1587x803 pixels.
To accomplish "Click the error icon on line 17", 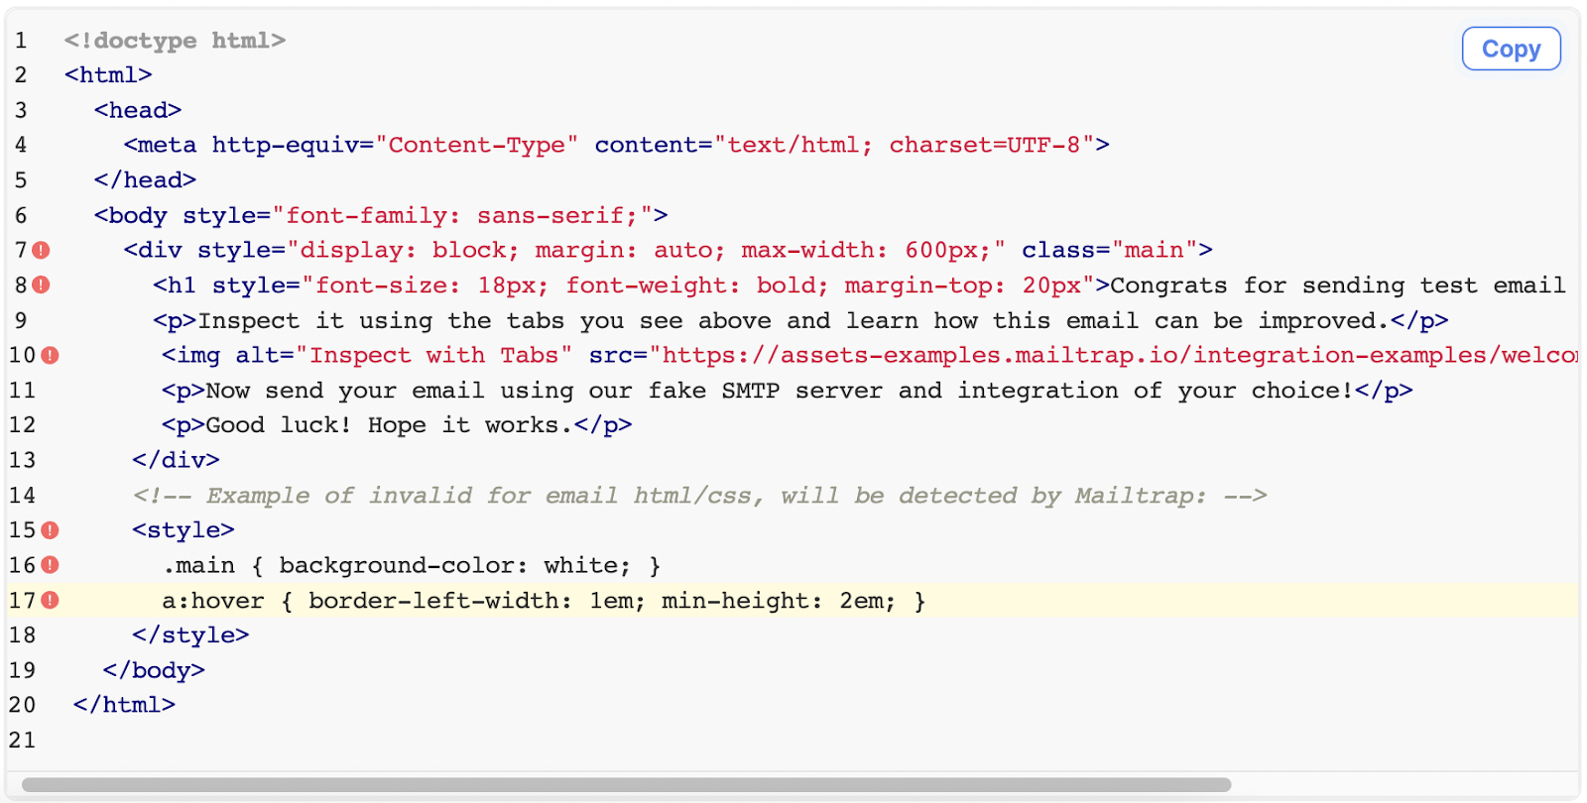I will tap(51, 601).
